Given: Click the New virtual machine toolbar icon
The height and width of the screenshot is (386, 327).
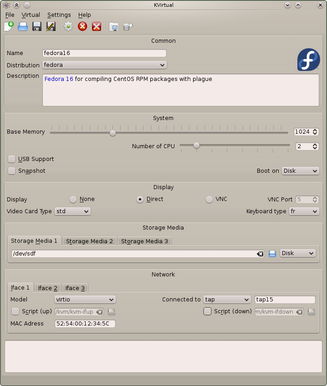Looking at the screenshot, I should tap(9, 26).
